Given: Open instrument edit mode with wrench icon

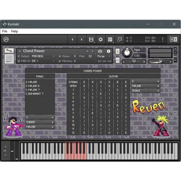Looking at the screenshot, I should (x=9, y=51).
